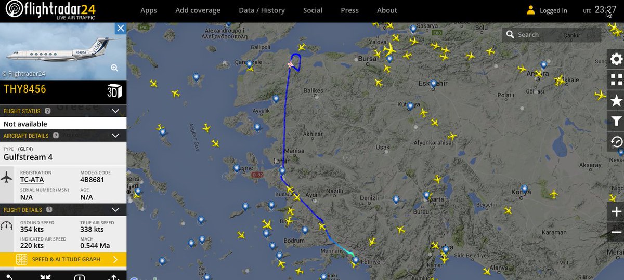Image resolution: width=624 pixels, height=280 pixels.
Task: Enlarge aircraft photo with magnifier icon
Action: 114,68
